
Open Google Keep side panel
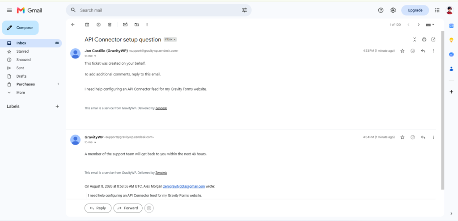tap(451, 40)
